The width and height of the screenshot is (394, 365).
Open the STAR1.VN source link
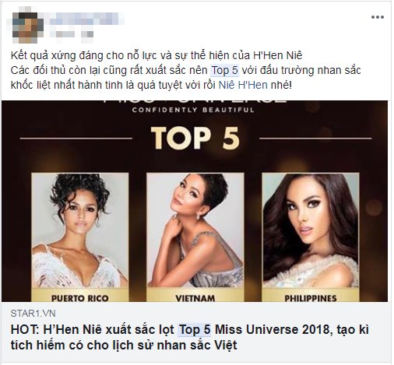click(x=33, y=314)
